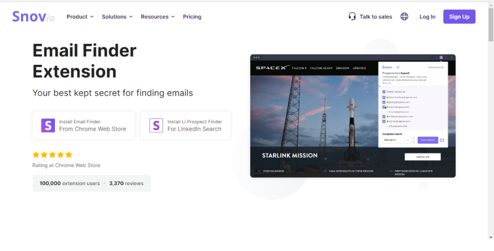Viewport: 494px width, 251px height.
Task: Click Log In
Action: (427, 17)
